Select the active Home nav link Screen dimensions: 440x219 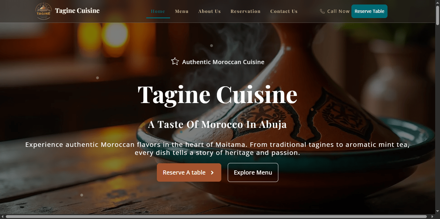[x=158, y=11]
